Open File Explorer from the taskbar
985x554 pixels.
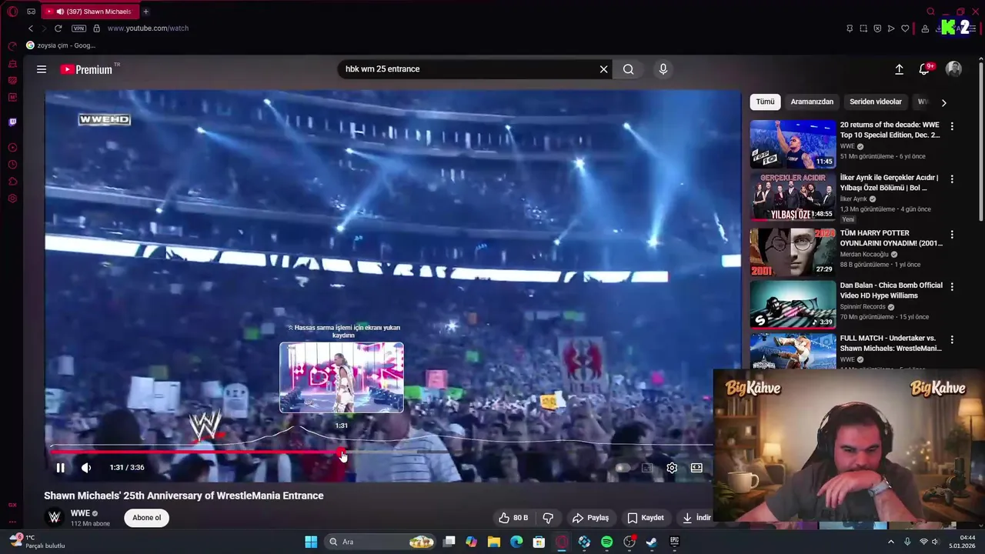pyautogui.click(x=494, y=542)
